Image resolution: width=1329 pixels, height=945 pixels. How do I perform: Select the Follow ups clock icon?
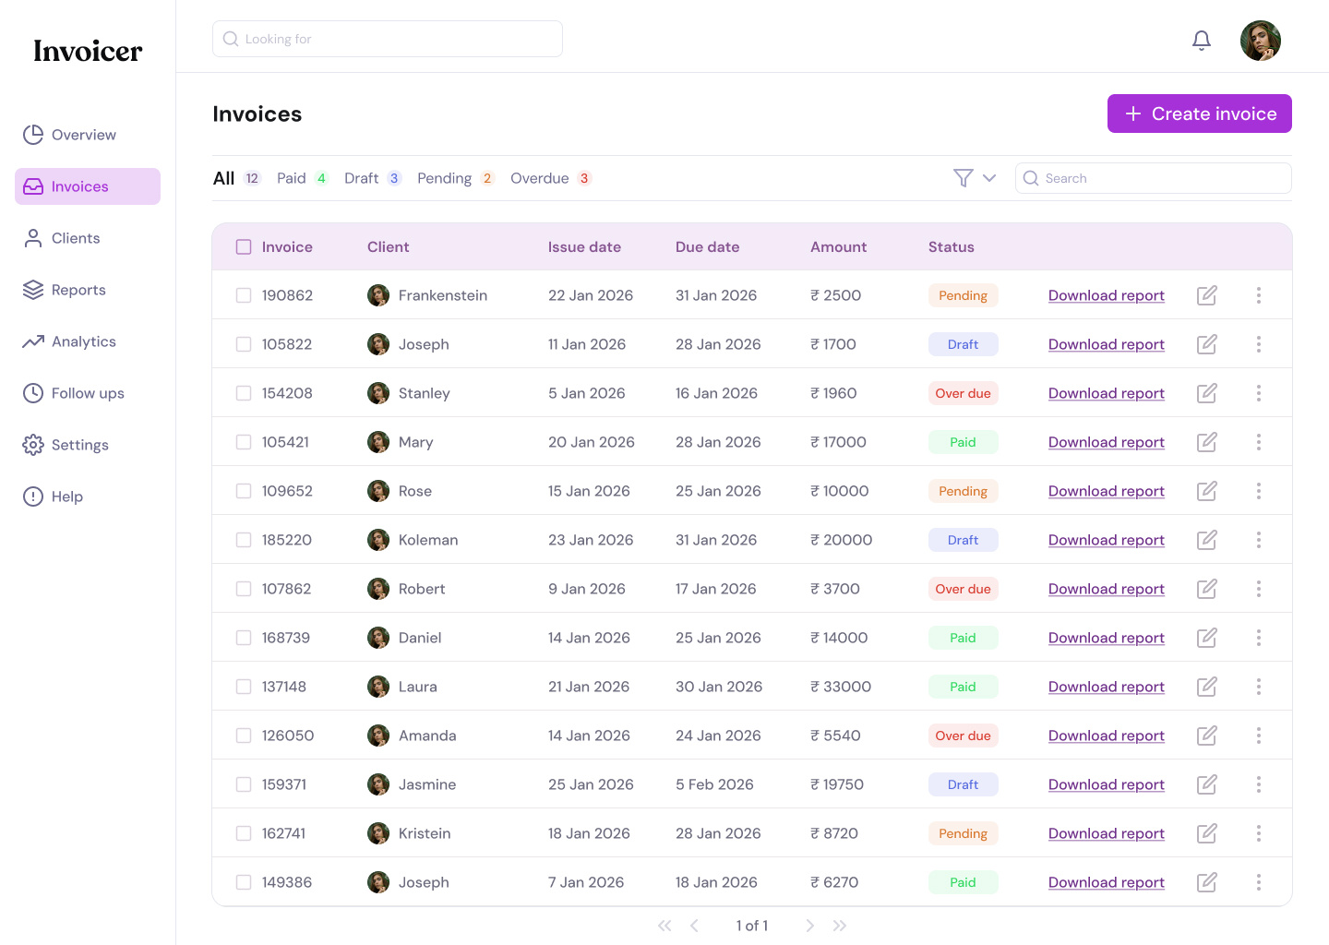[x=33, y=393]
